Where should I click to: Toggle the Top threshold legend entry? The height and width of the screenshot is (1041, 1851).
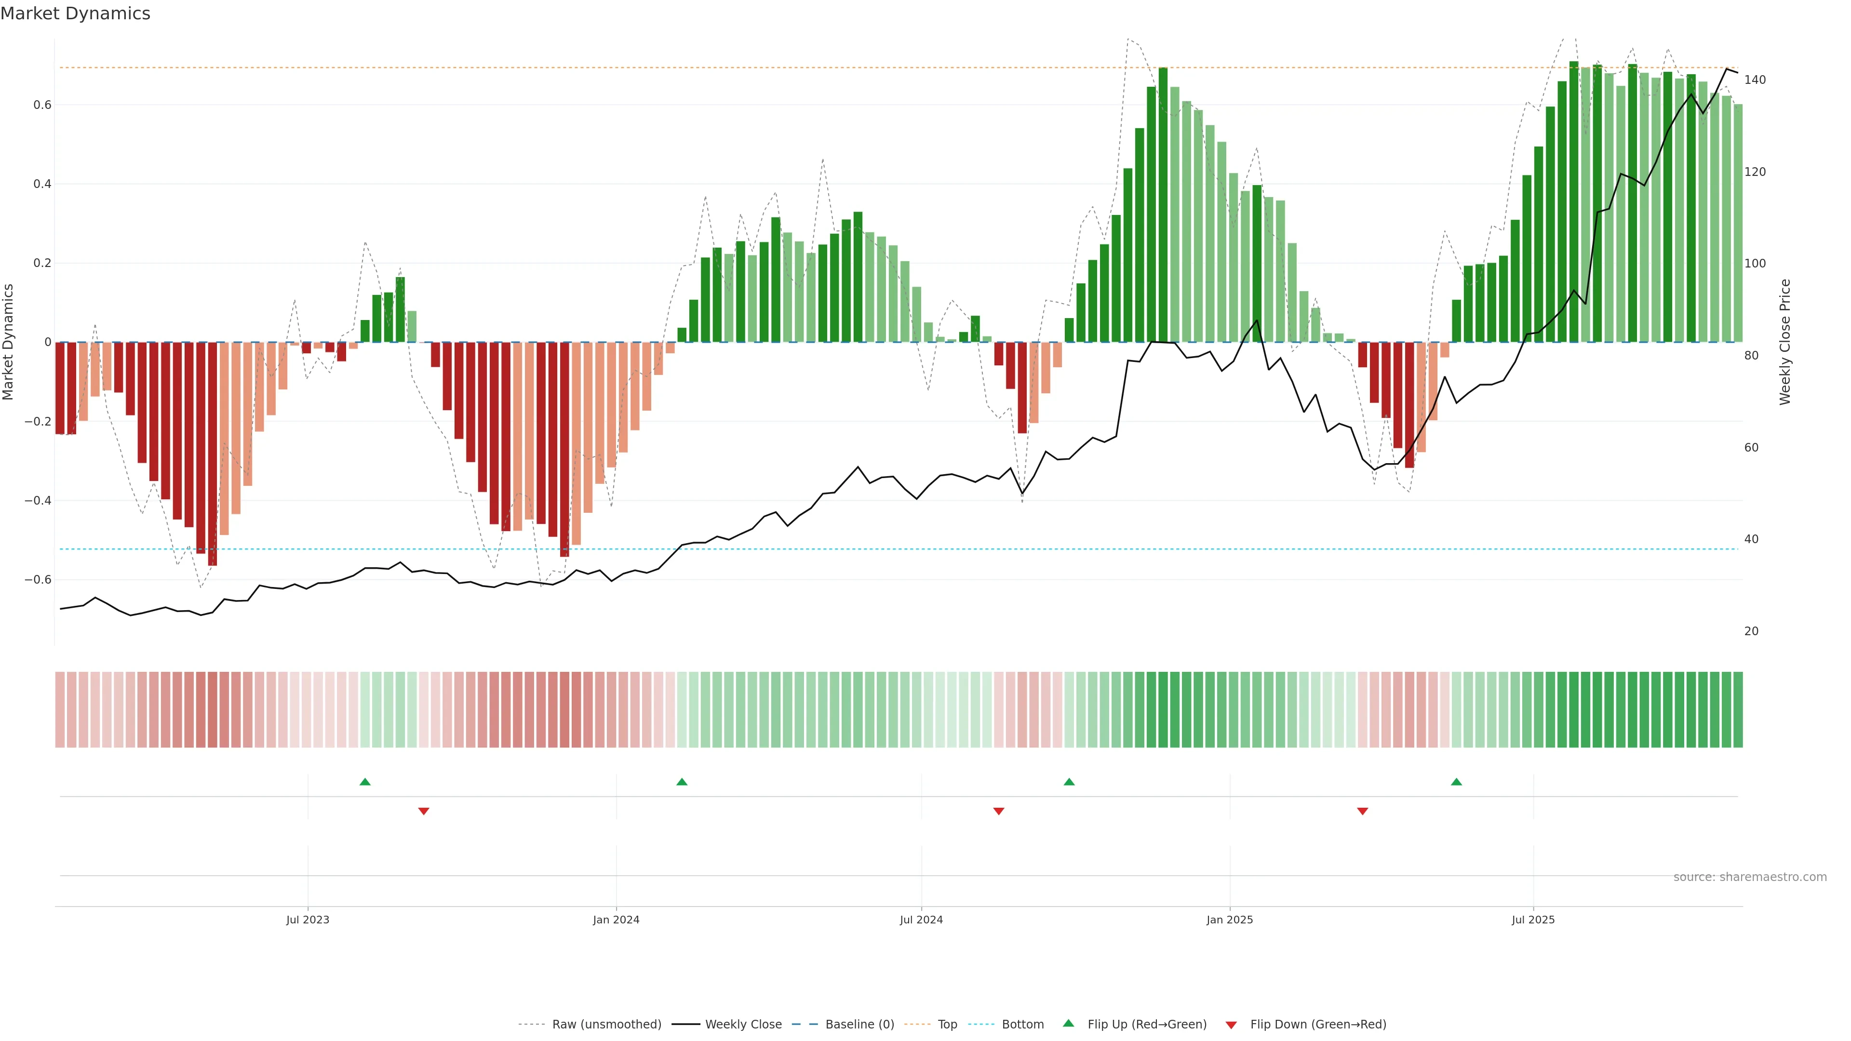click(947, 1025)
